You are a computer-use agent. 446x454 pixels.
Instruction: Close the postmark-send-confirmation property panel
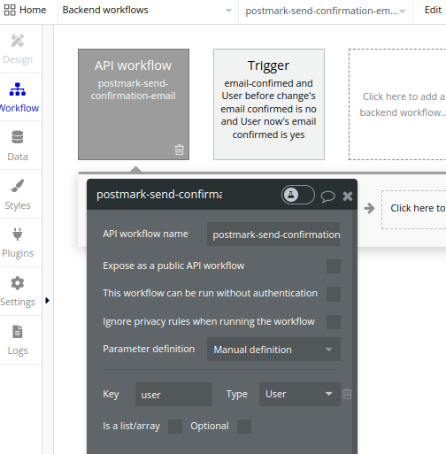[348, 196]
